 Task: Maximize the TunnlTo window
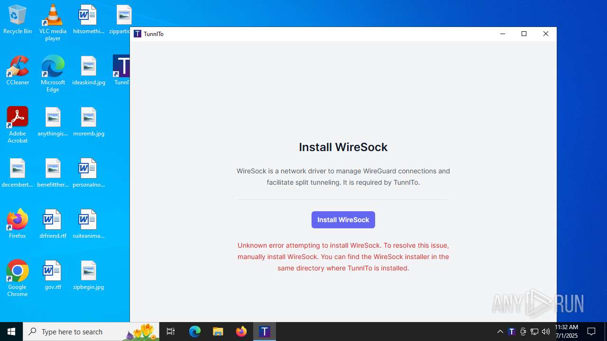524,34
